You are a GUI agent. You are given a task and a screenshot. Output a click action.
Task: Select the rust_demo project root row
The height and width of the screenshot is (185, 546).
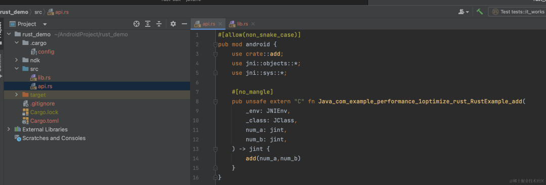[97, 34]
